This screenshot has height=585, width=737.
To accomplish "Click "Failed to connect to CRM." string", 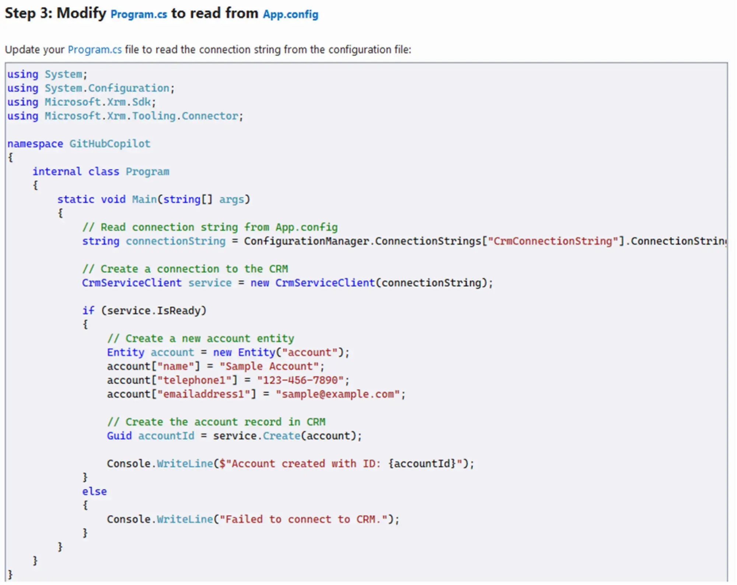I will pyautogui.click(x=303, y=520).
